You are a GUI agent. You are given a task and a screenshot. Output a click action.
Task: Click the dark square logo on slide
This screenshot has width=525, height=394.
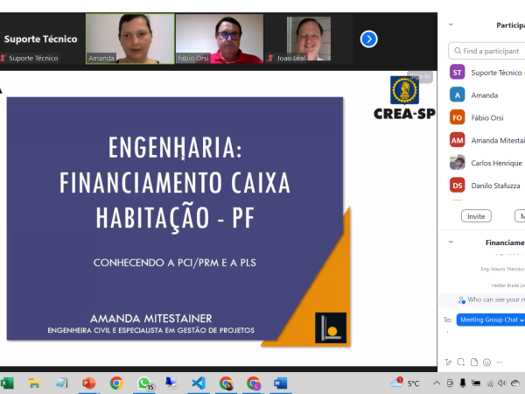[x=331, y=327]
